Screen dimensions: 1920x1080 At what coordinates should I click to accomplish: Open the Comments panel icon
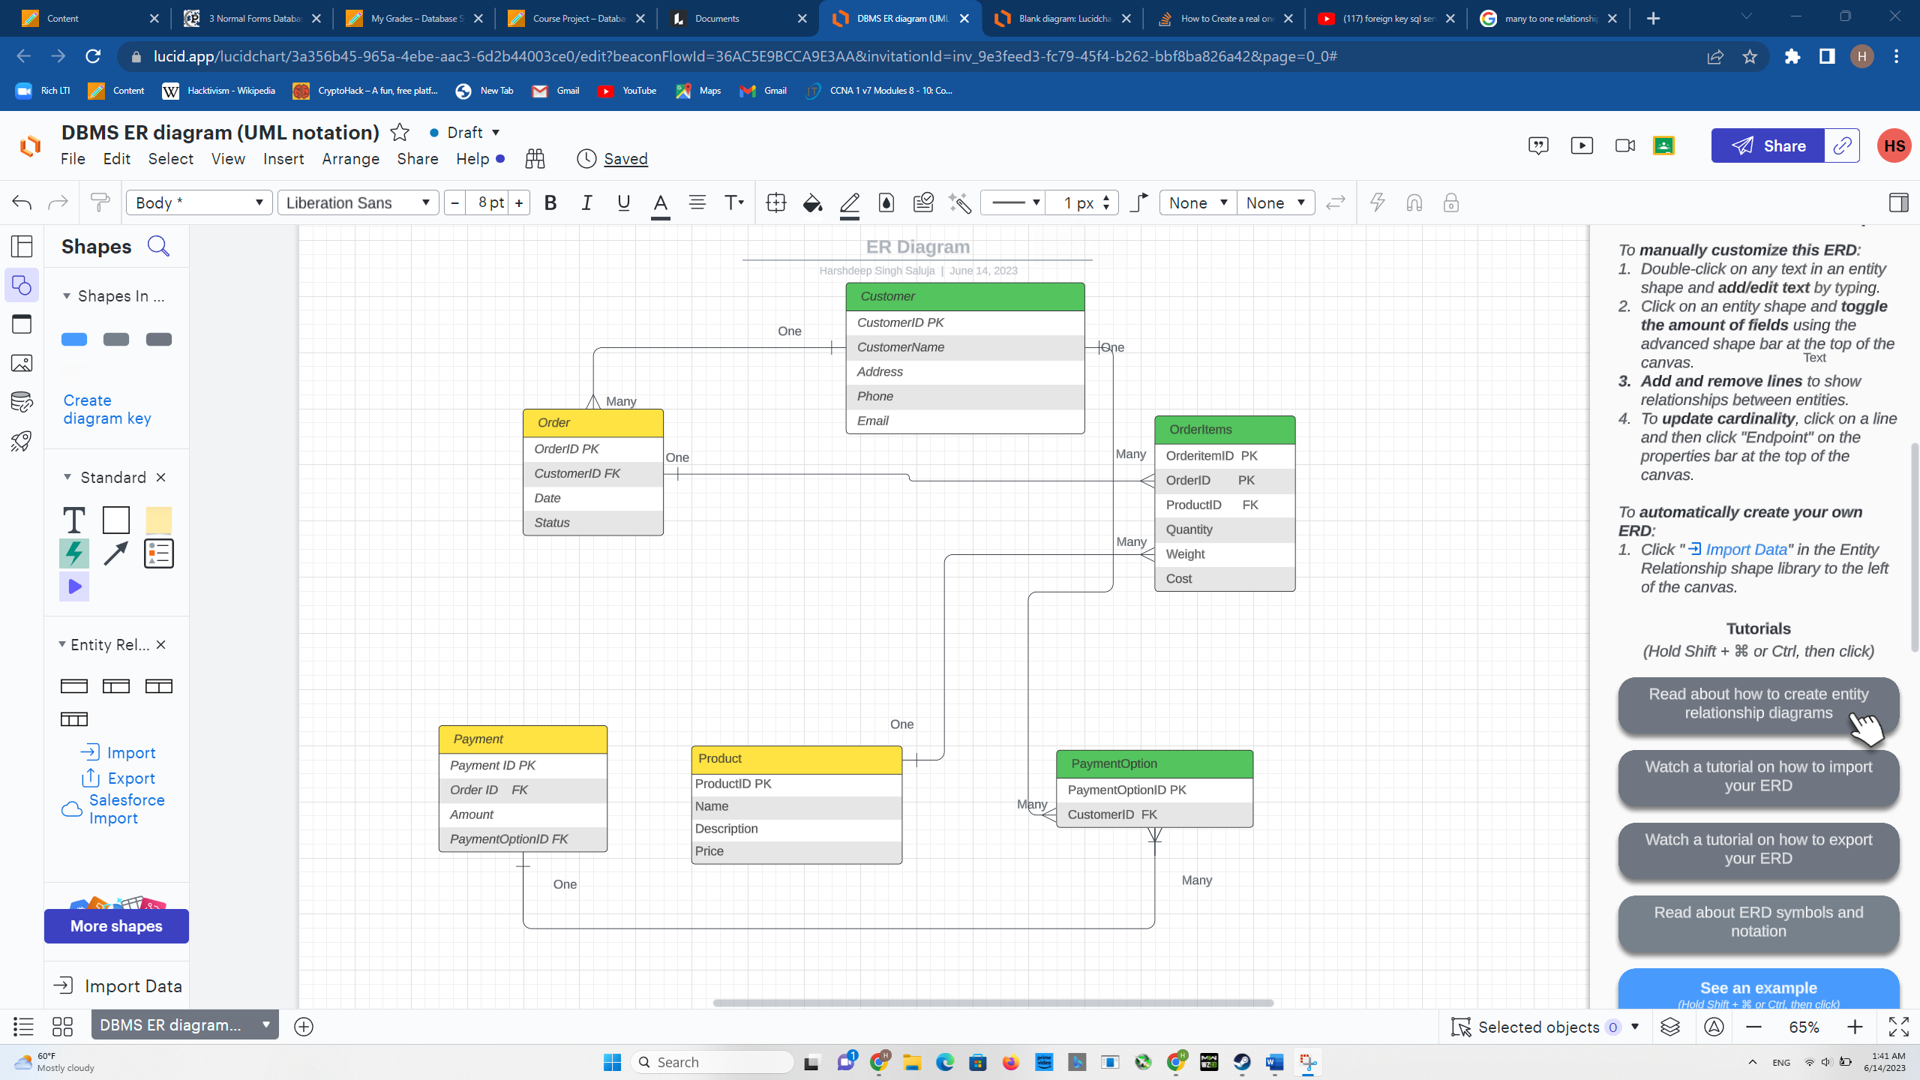click(x=1539, y=145)
